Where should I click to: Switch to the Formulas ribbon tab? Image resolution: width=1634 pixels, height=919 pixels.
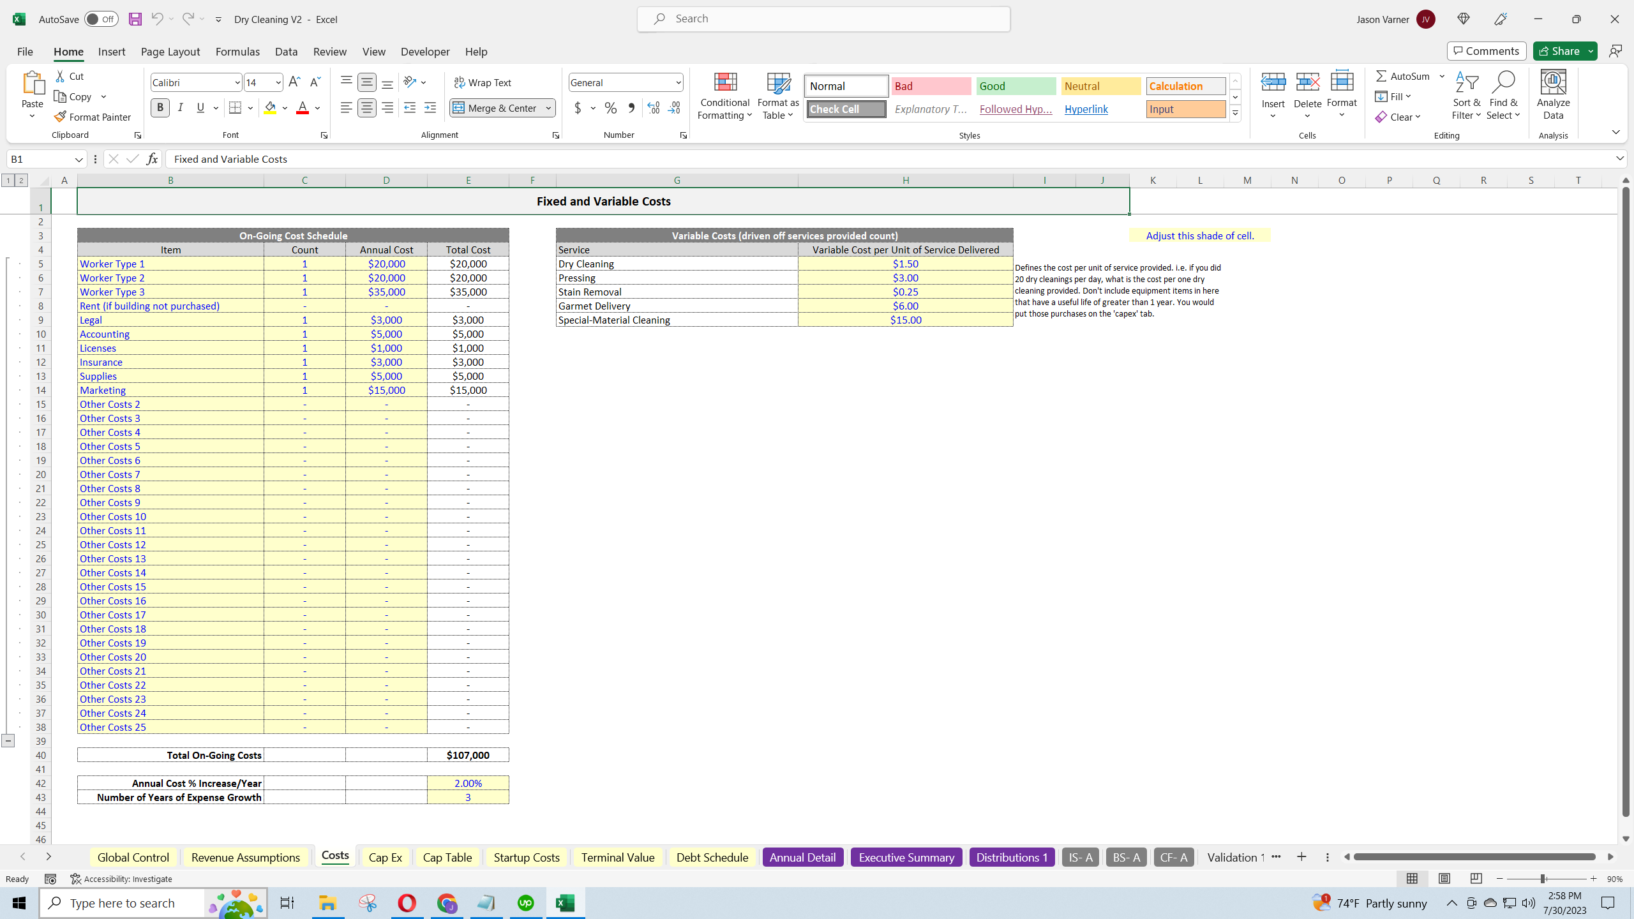tap(237, 52)
